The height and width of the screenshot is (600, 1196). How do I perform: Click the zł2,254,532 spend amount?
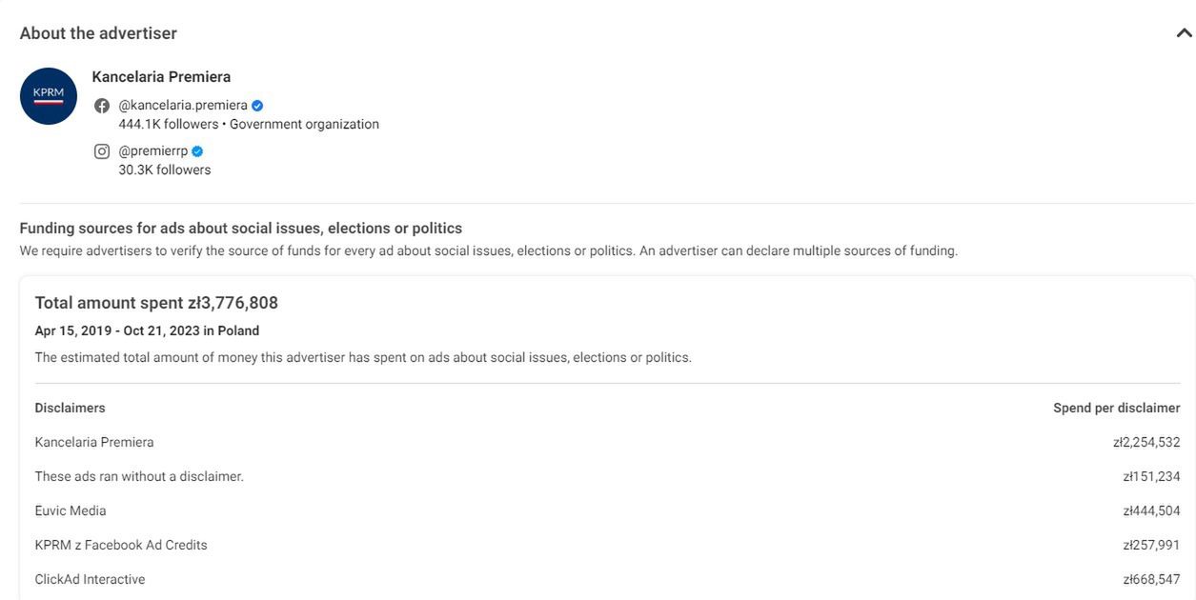(1146, 442)
